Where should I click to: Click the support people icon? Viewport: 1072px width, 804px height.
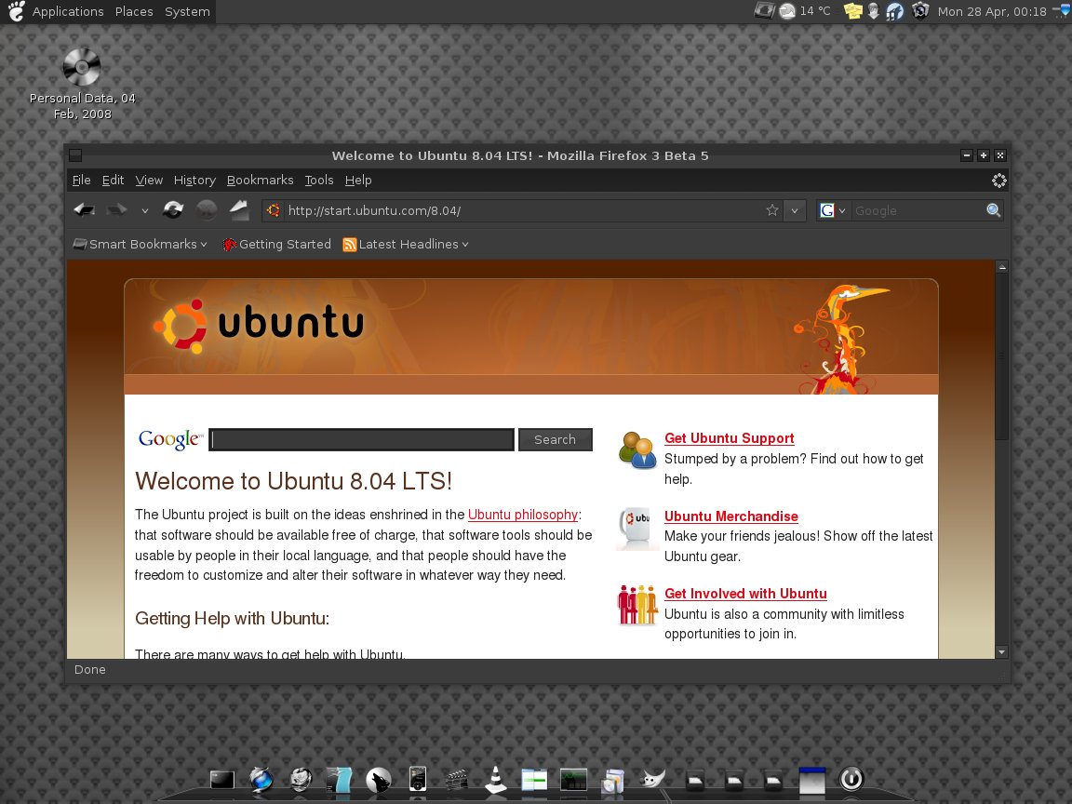[637, 449]
